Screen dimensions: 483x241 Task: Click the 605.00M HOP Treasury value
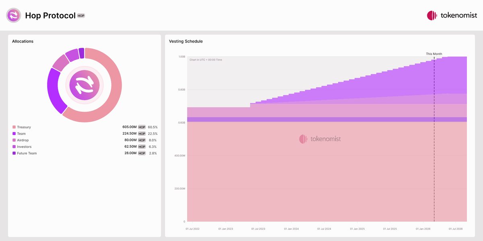(129, 127)
